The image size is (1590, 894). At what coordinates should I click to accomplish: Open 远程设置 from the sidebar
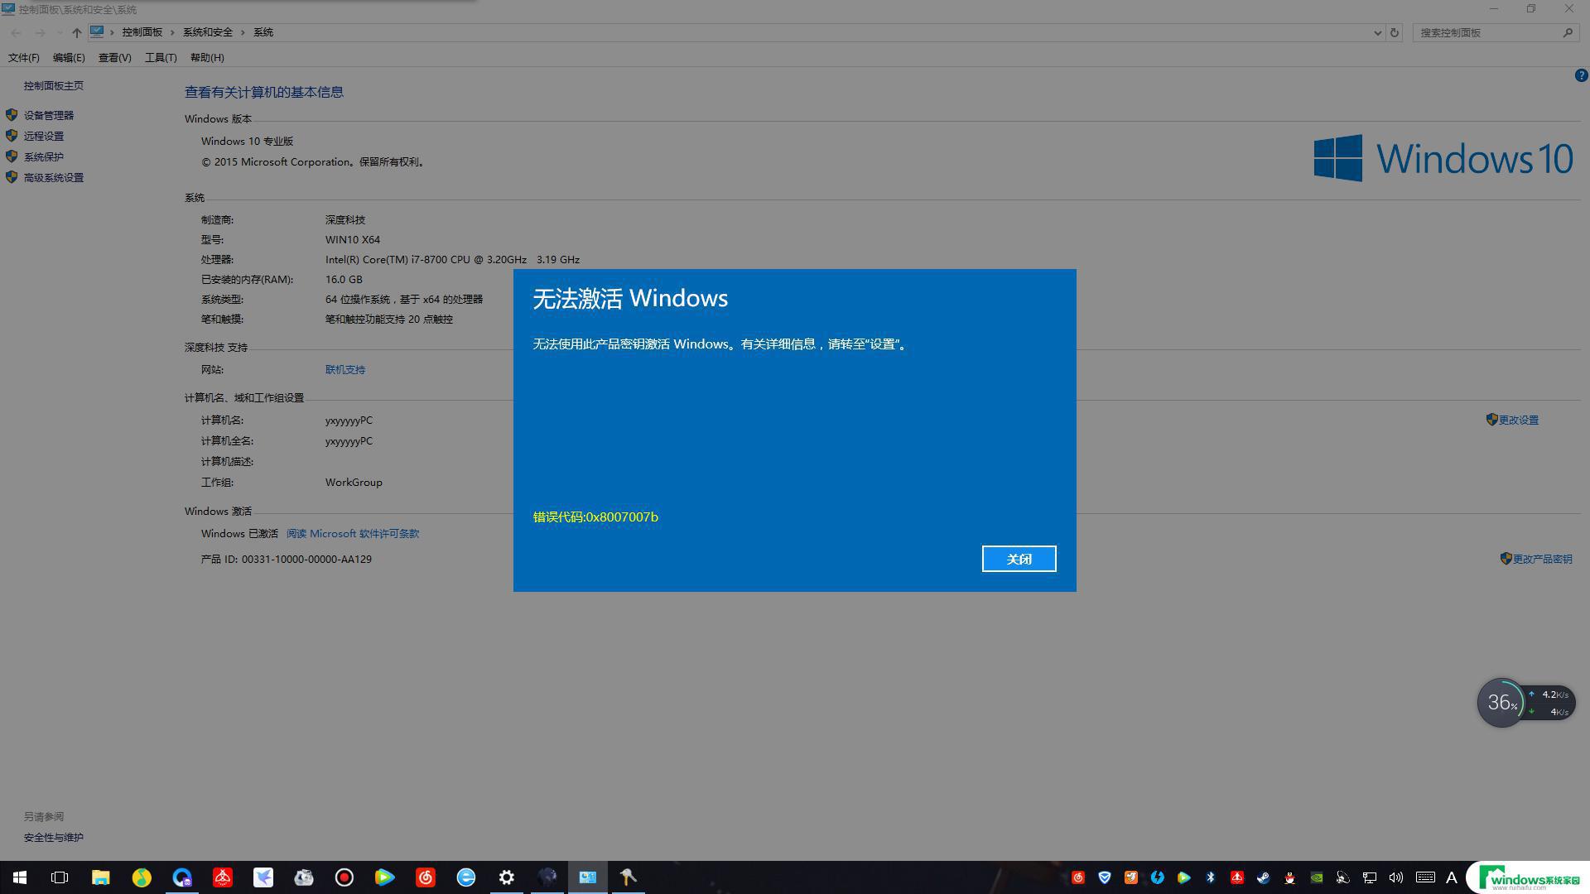(x=44, y=137)
